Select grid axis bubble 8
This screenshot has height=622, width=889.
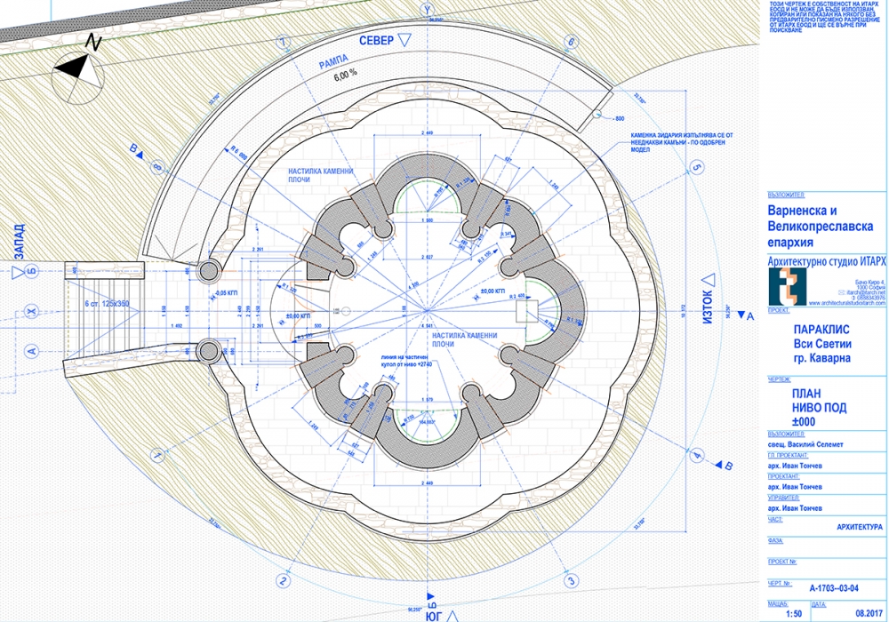[157, 168]
